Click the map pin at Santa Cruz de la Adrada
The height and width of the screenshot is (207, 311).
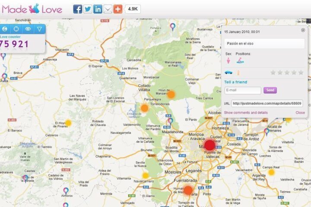click(25, 179)
